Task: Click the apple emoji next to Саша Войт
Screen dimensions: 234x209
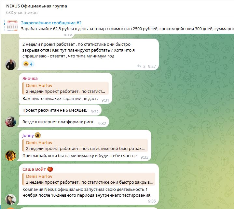Action: pos(50,169)
